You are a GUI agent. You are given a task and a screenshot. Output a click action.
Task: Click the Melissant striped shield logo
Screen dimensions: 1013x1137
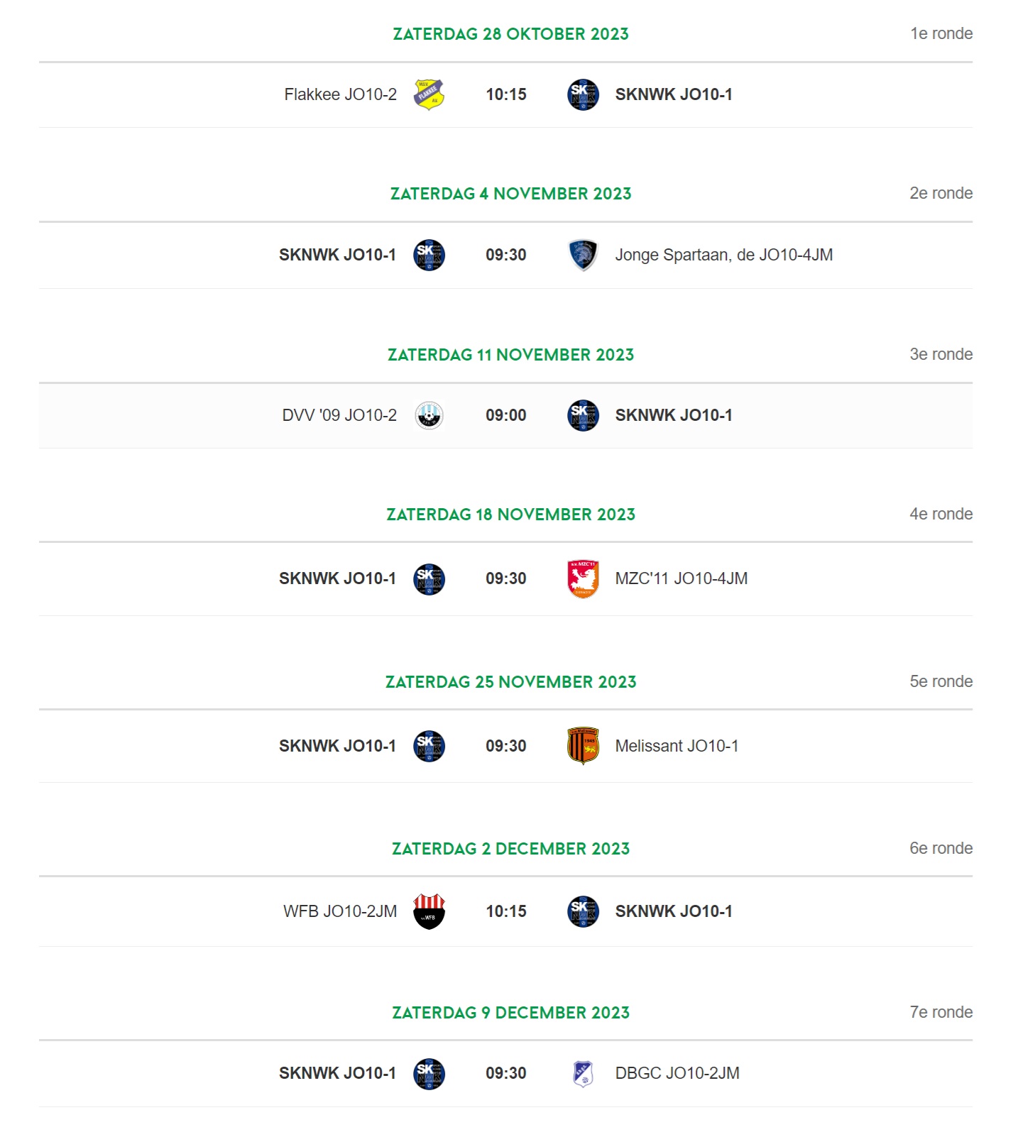pos(583,746)
